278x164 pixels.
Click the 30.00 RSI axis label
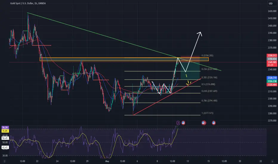(5, 155)
